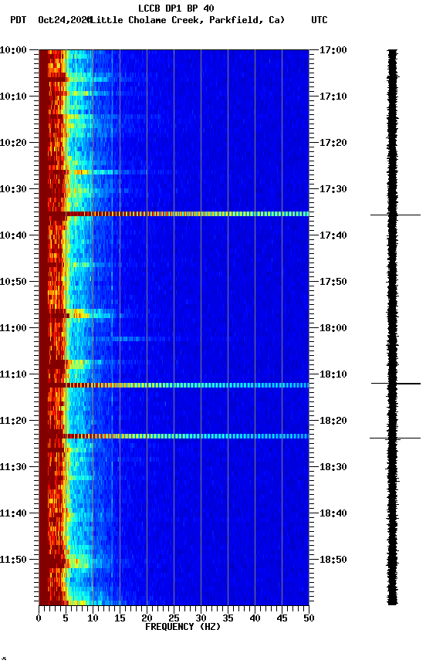The image size is (426, 667).
Task: Click the "17:40" UTC axis label
Action: coord(333,235)
